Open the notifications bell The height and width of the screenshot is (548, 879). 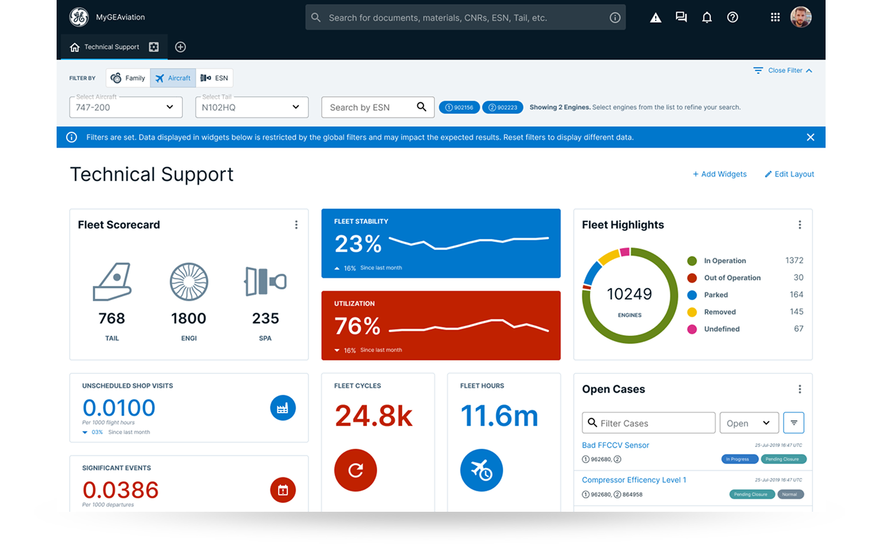tap(707, 18)
